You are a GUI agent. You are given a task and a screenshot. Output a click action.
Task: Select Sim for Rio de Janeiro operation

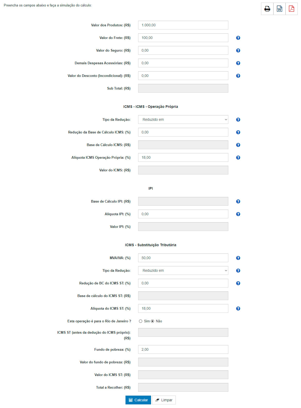pos(140,321)
